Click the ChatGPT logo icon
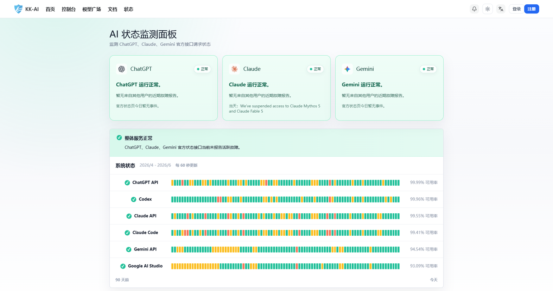Viewport: 553px width, 291px height. pos(121,69)
